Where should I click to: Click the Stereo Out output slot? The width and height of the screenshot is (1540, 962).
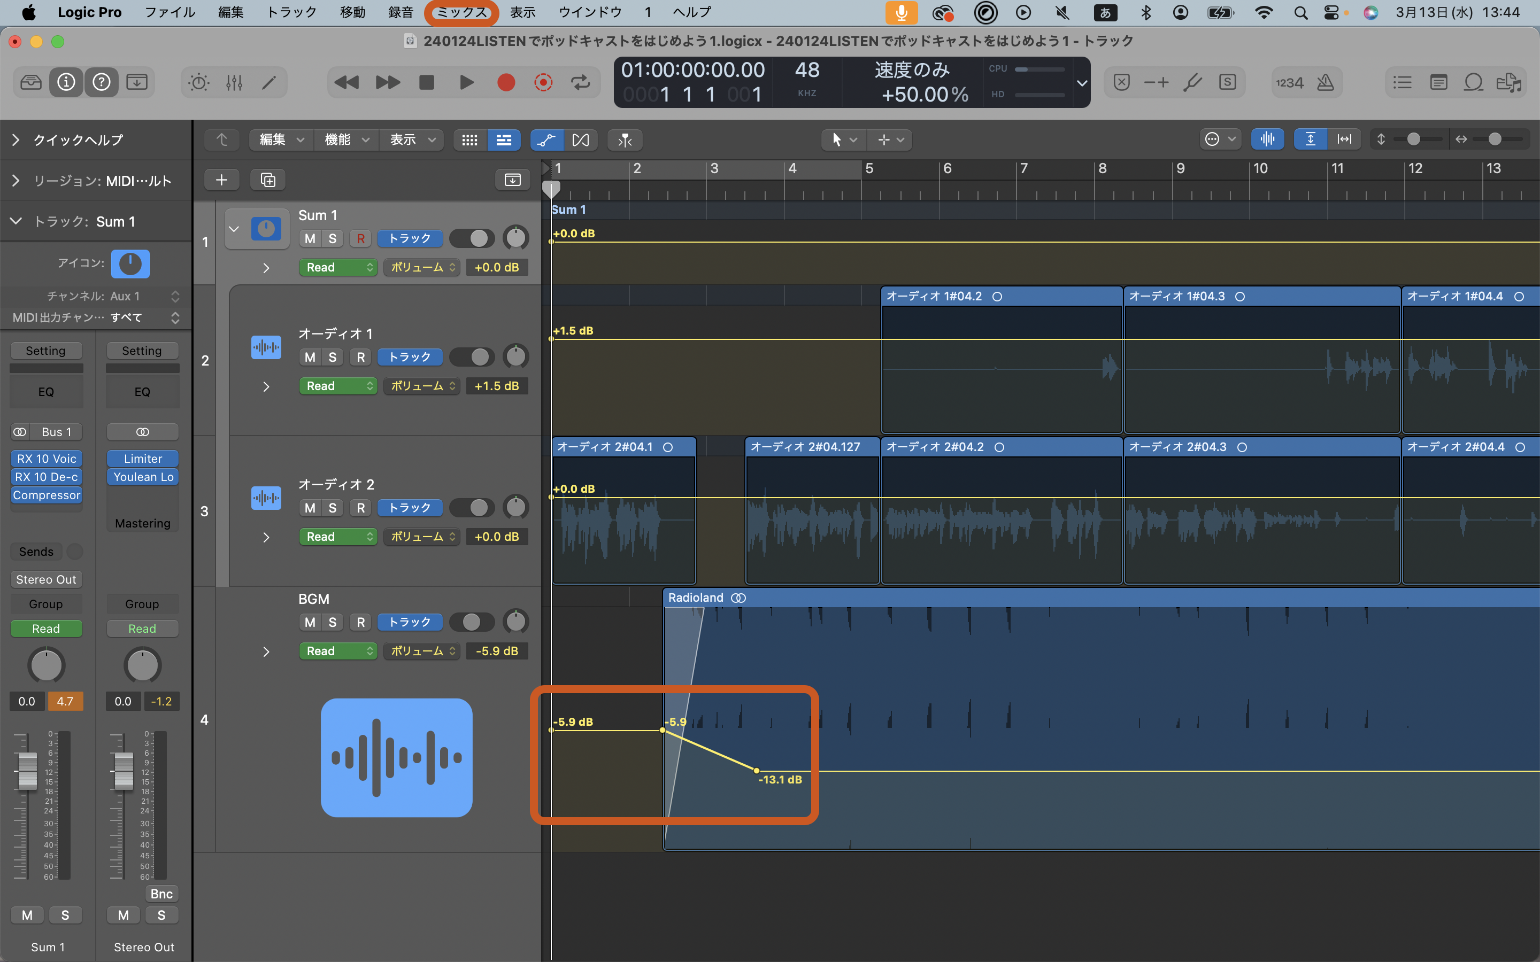(x=47, y=580)
